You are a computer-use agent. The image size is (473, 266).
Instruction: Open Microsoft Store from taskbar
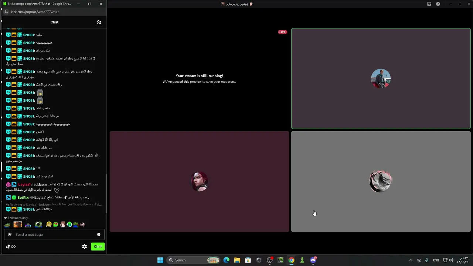pyautogui.click(x=248, y=260)
